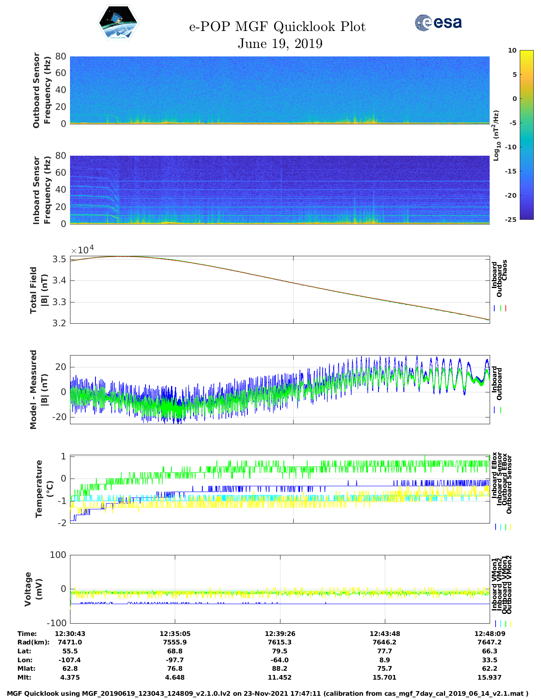Click the 12:39:26 time label

point(280,633)
